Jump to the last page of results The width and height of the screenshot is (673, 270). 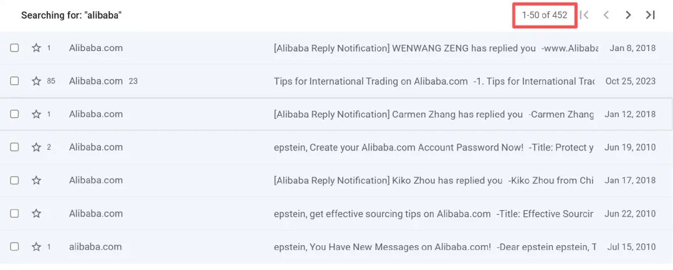650,15
